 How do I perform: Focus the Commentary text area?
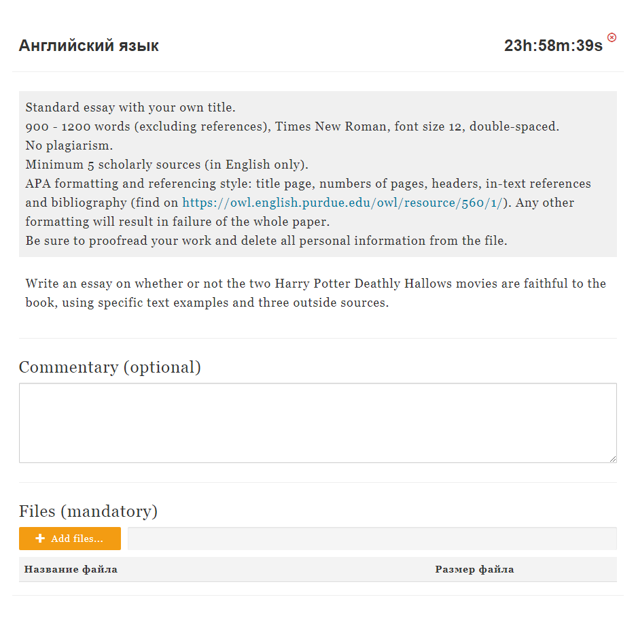(317, 422)
